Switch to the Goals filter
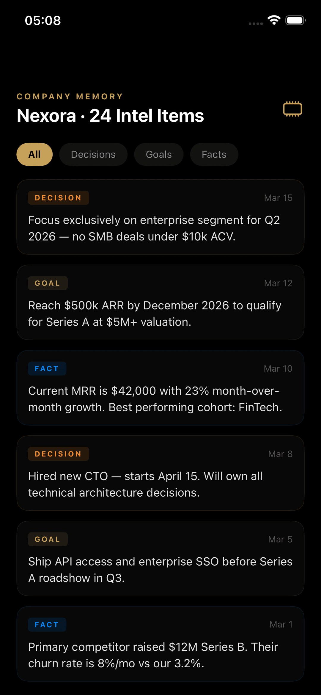The height and width of the screenshot is (695, 321). [x=159, y=154]
